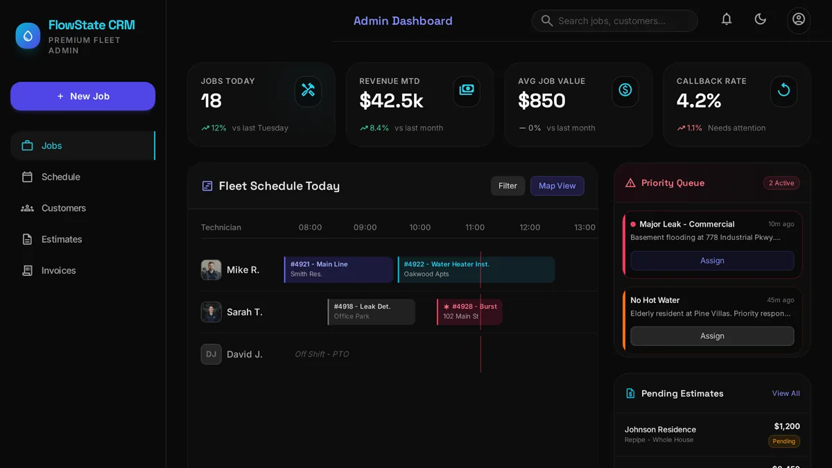Click the 11:00 time column header
832x468 pixels.
(475, 227)
